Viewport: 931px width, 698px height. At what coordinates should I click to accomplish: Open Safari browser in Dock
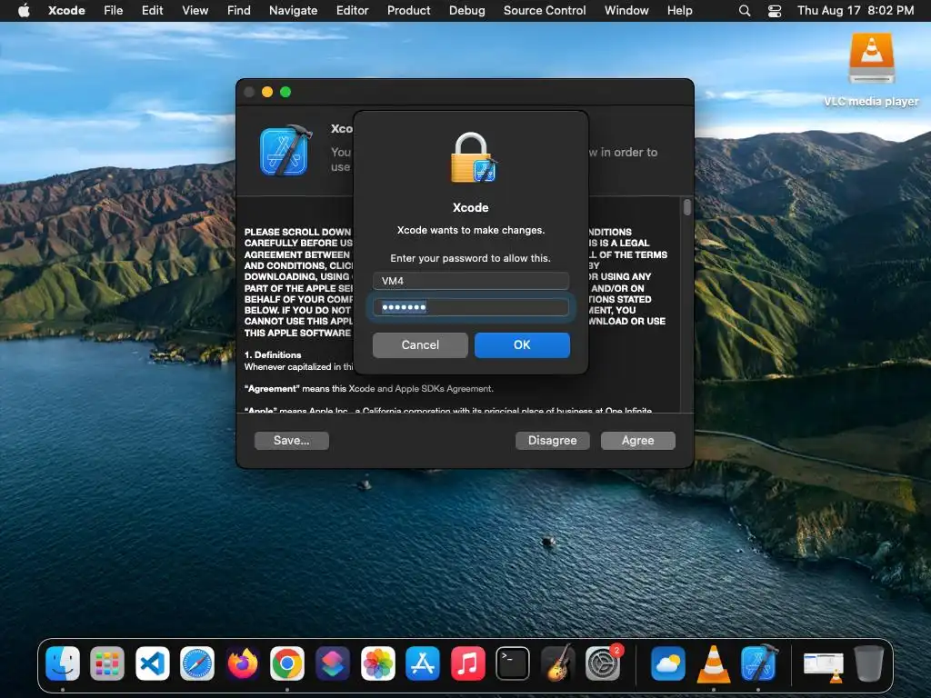(197, 663)
